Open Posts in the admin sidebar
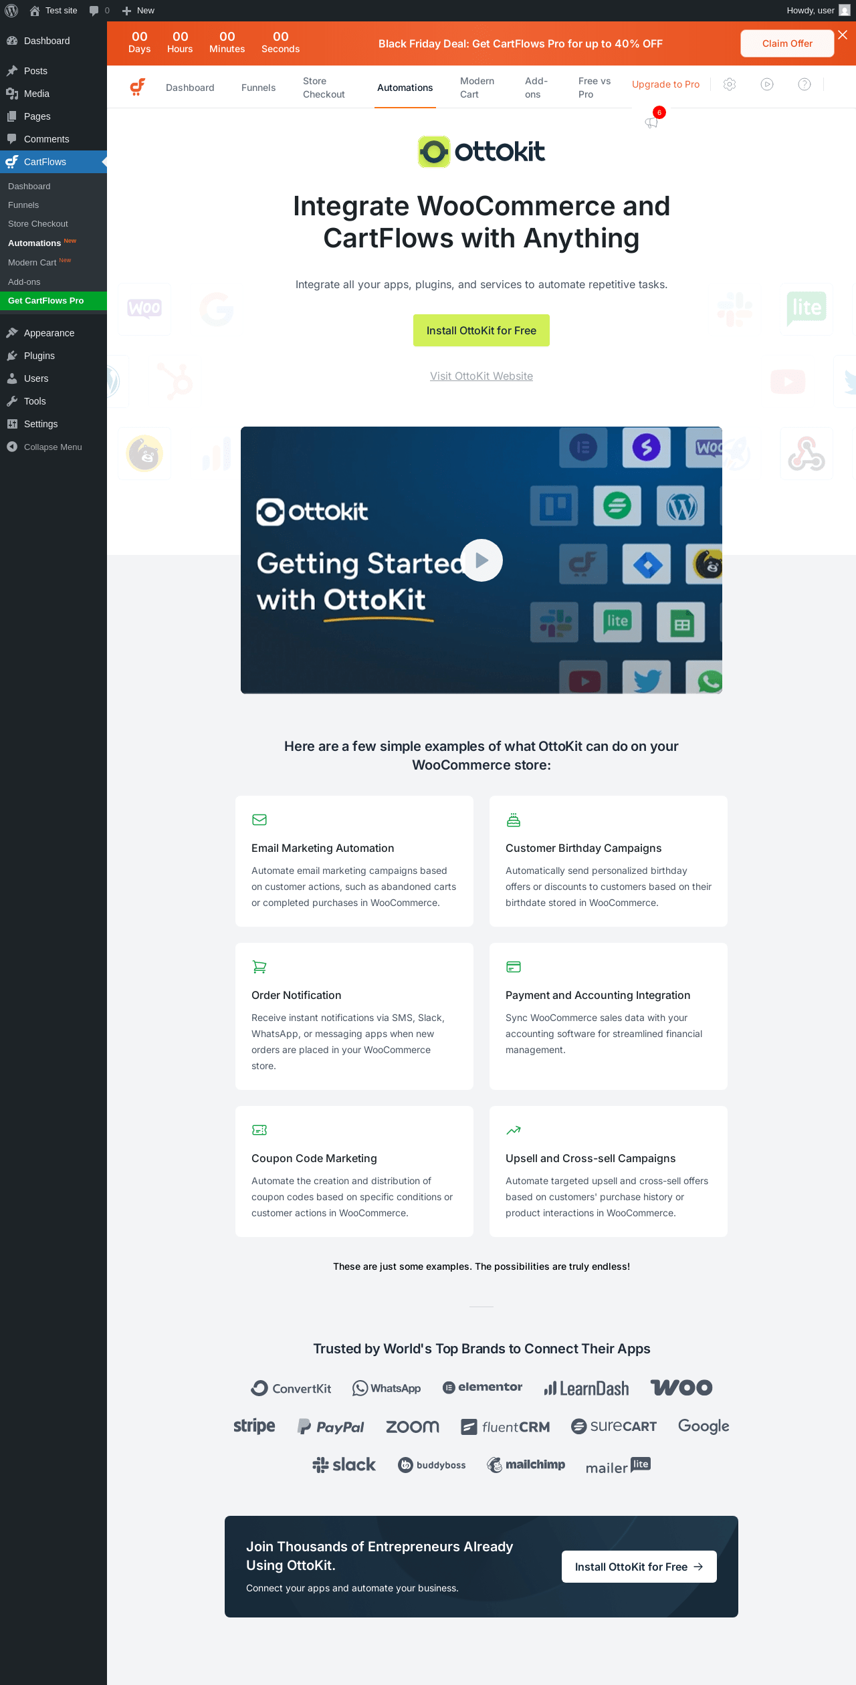The height and width of the screenshot is (1685, 856). point(53,71)
